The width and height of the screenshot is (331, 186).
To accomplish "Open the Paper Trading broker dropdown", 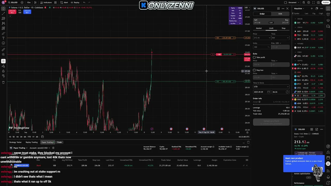I will click(19, 148).
